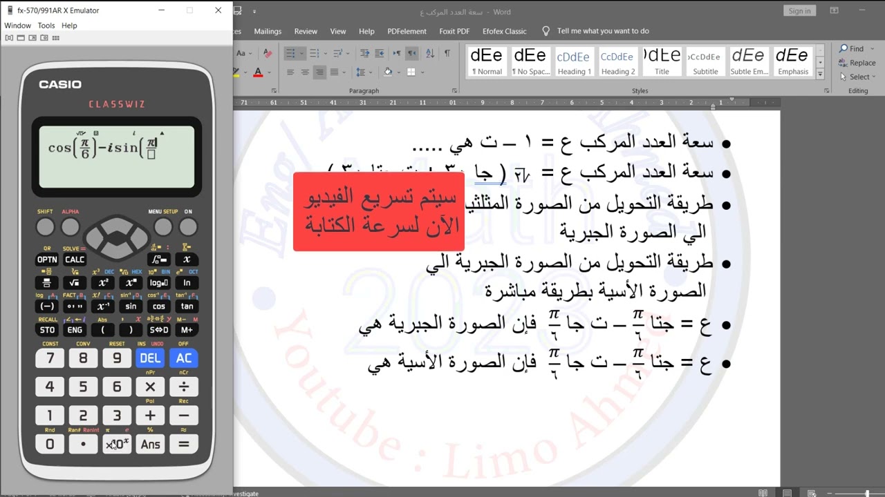Click the calculator Ans key
885x497 pixels.
[x=150, y=445]
